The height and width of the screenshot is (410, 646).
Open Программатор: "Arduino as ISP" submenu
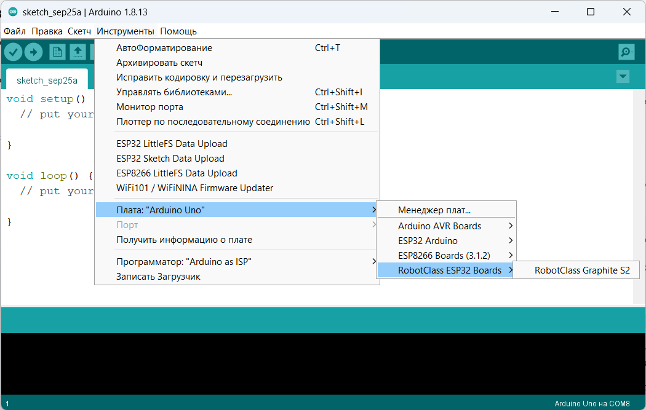(236, 262)
